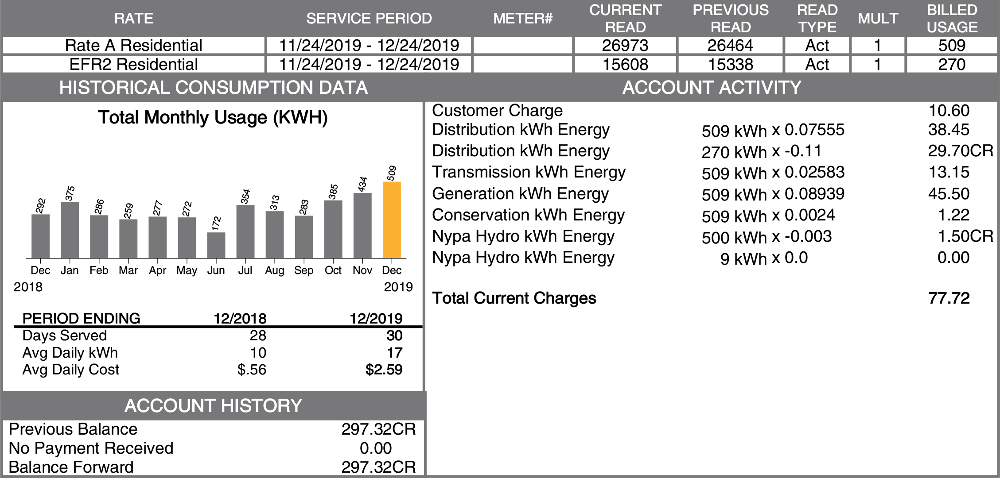Select the Account Activity header
Image resolution: width=1000 pixels, height=478 pixels.
[x=712, y=88]
